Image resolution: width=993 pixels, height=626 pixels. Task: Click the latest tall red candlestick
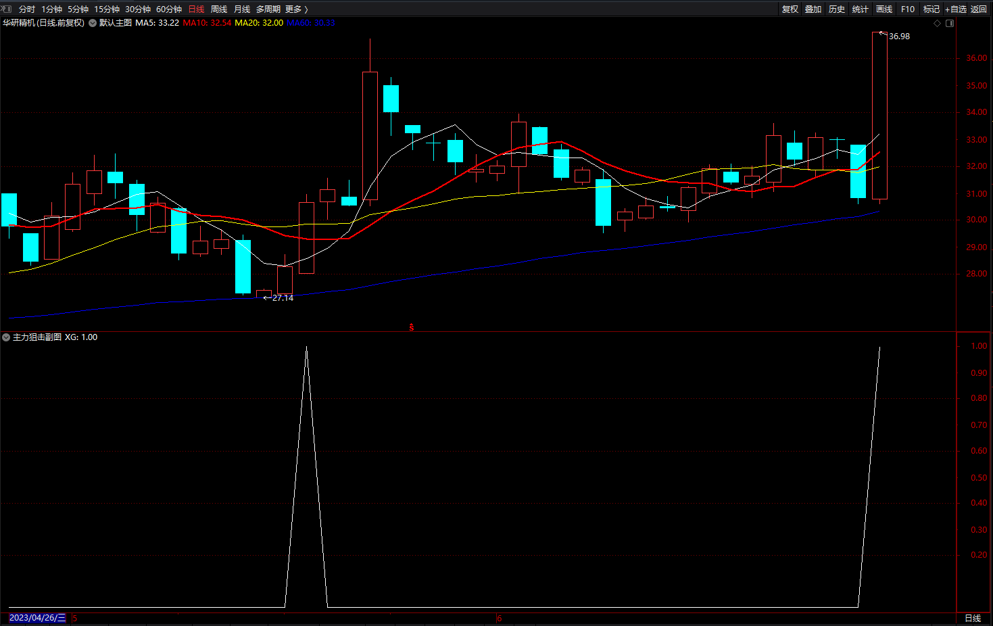point(879,116)
